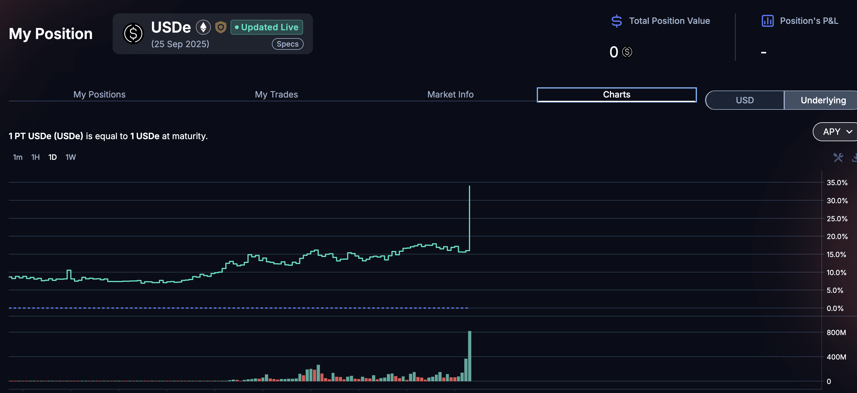Click the coin icon next to 0 value
Image resolution: width=857 pixels, height=393 pixels.
click(627, 52)
